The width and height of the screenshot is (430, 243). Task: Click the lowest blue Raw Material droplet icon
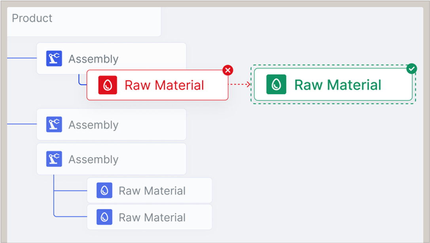point(104,217)
